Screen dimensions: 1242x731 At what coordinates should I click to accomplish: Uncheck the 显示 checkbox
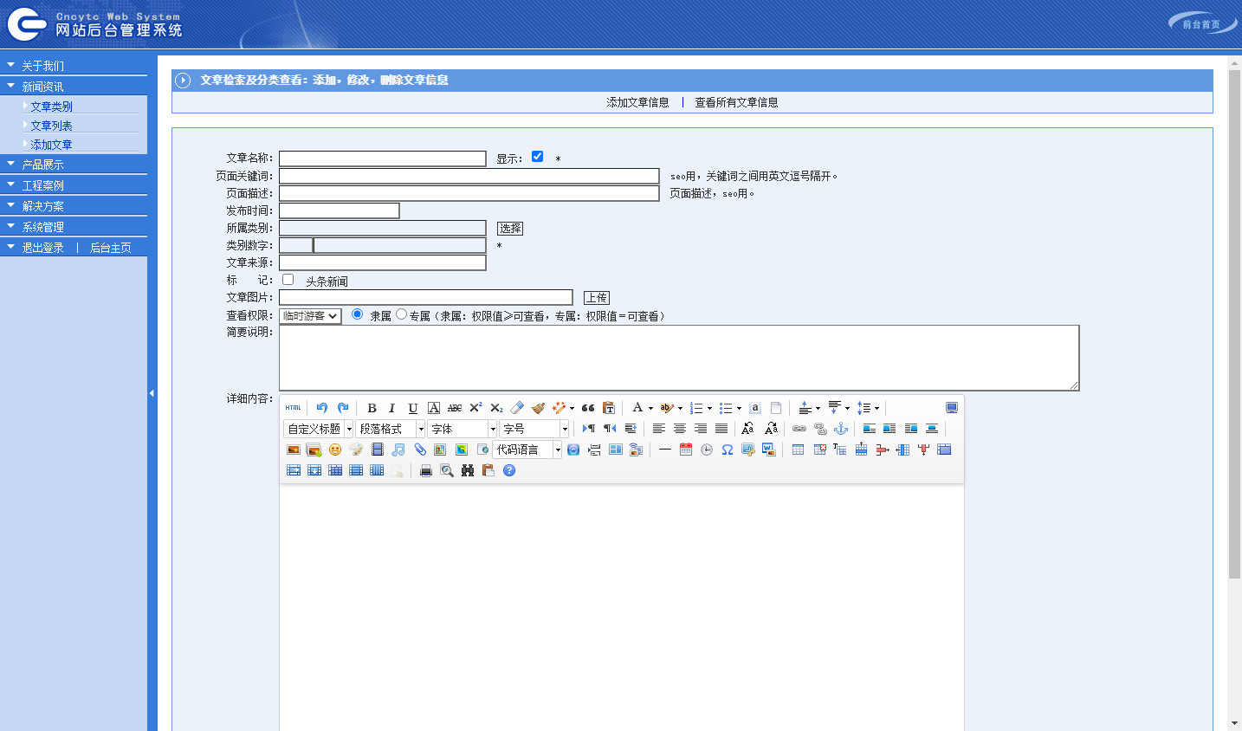coord(537,157)
